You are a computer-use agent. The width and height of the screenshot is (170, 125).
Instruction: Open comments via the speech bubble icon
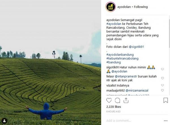(117, 100)
